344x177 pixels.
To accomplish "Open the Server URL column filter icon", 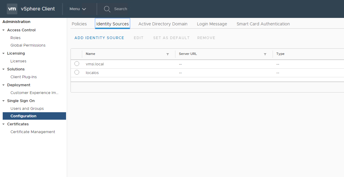I will 265,54.
